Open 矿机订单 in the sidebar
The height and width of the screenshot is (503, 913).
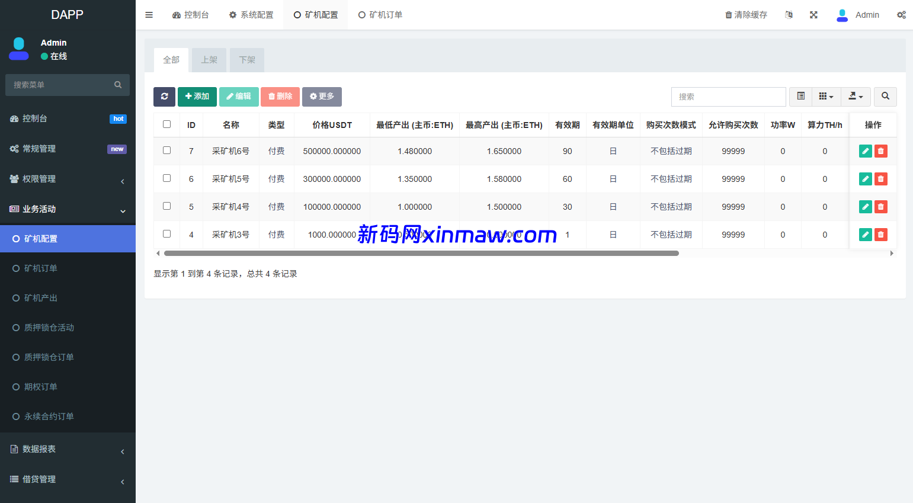[41, 268]
